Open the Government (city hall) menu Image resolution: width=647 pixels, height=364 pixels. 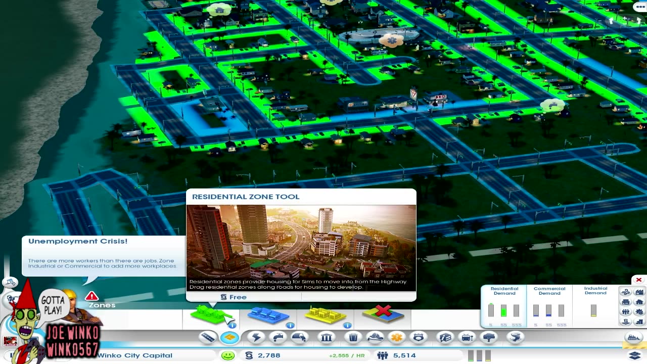[327, 337]
